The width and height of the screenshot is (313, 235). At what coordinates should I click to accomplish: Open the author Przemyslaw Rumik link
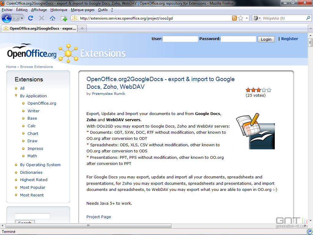109,94
